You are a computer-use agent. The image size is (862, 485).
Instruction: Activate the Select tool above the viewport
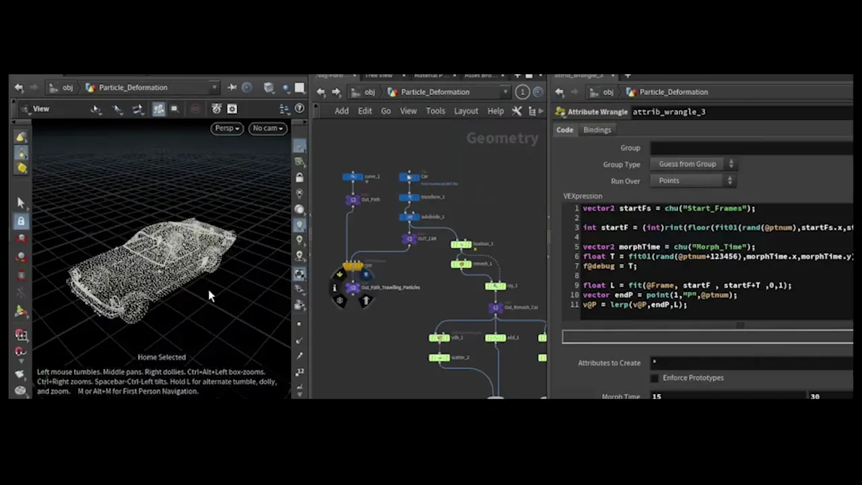96,108
